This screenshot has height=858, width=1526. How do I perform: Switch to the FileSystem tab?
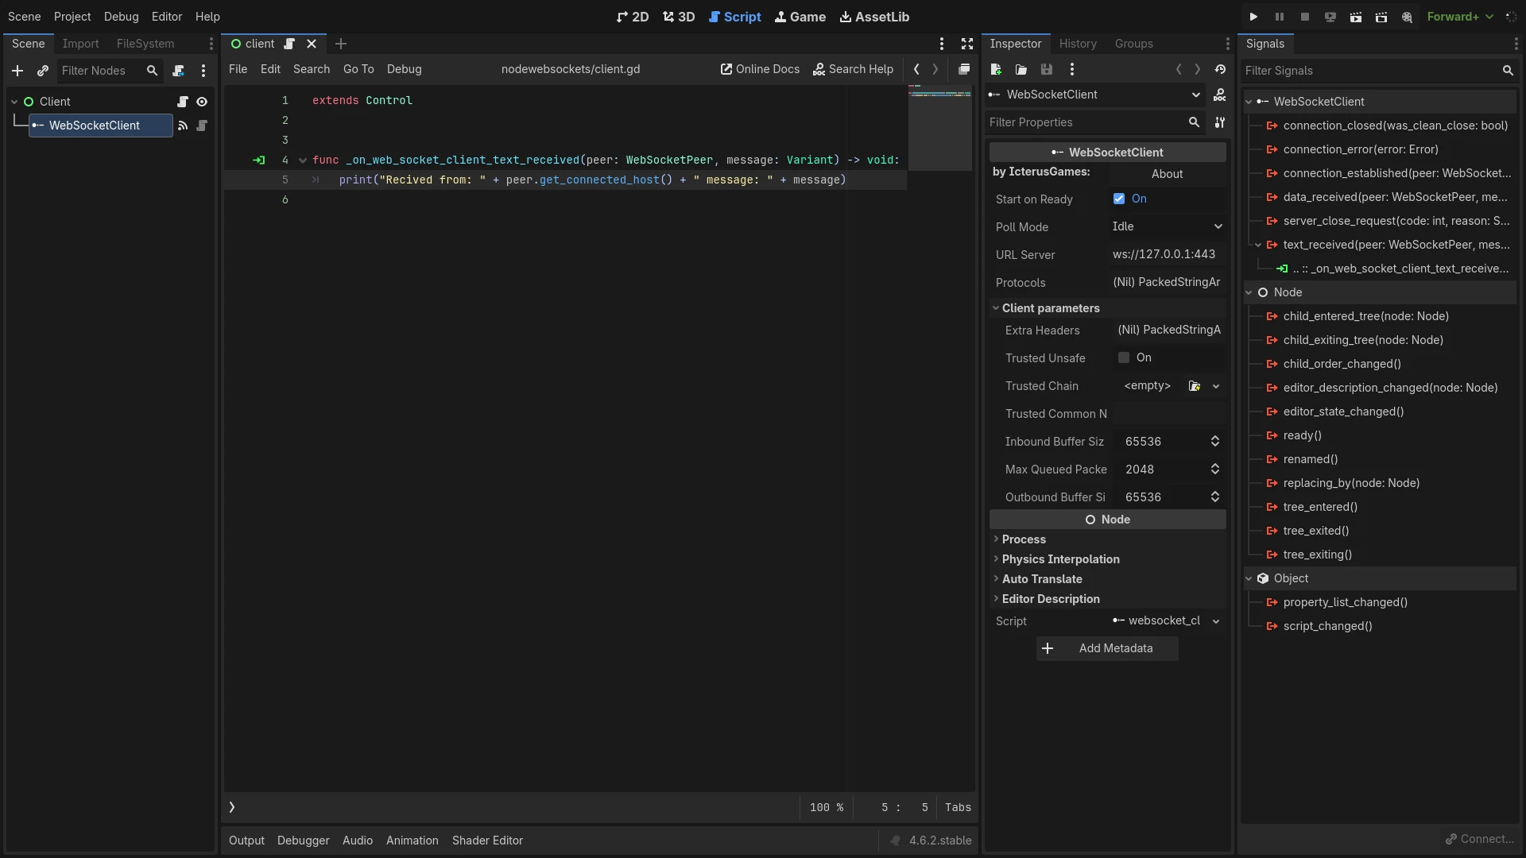145,44
